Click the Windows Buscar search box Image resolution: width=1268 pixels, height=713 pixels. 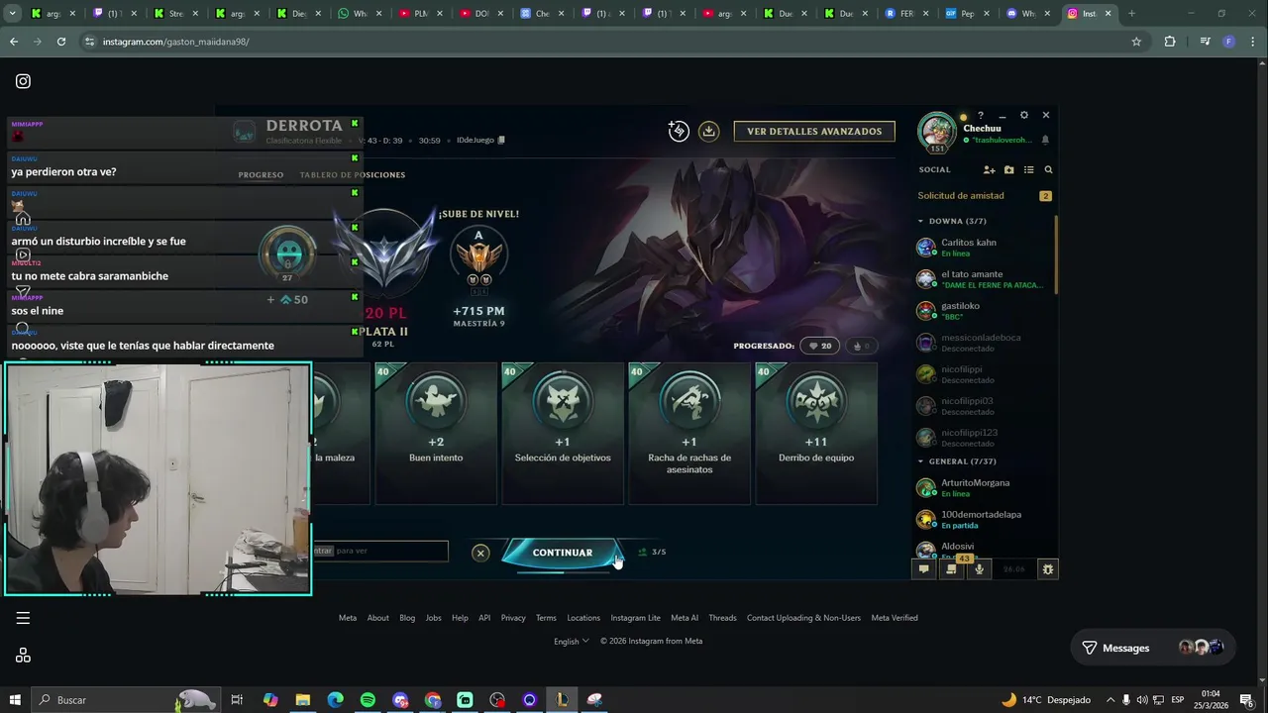[126, 700]
